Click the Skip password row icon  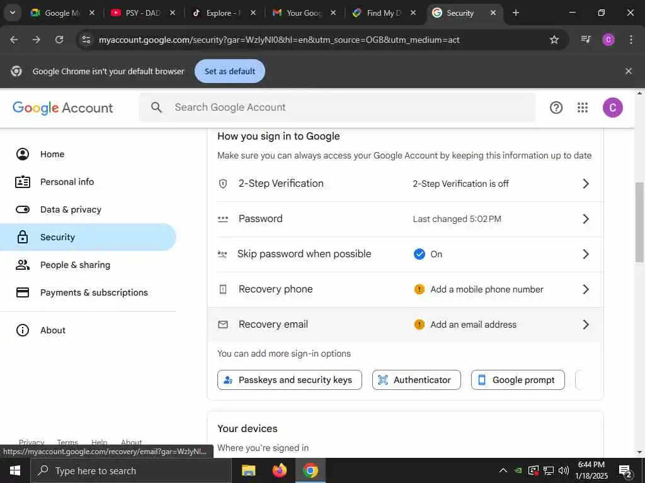[x=222, y=254]
